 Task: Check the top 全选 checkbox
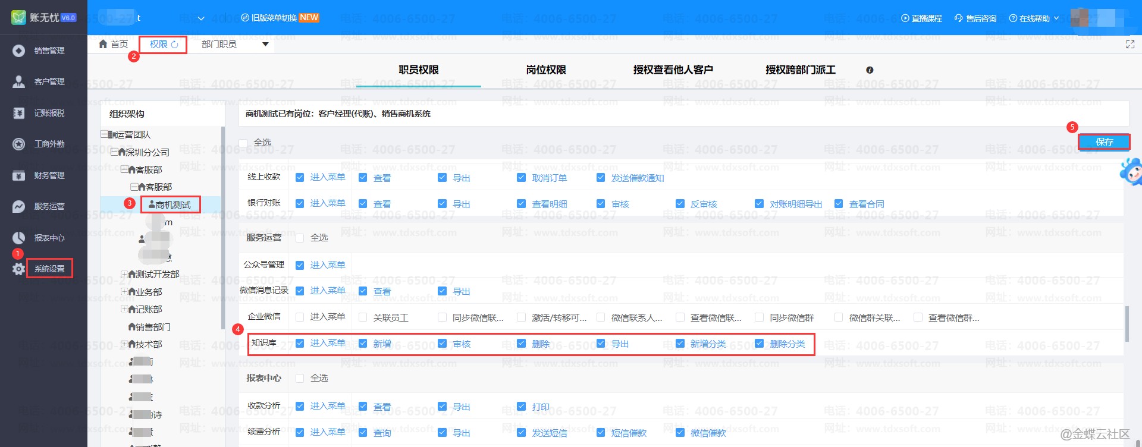click(243, 143)
